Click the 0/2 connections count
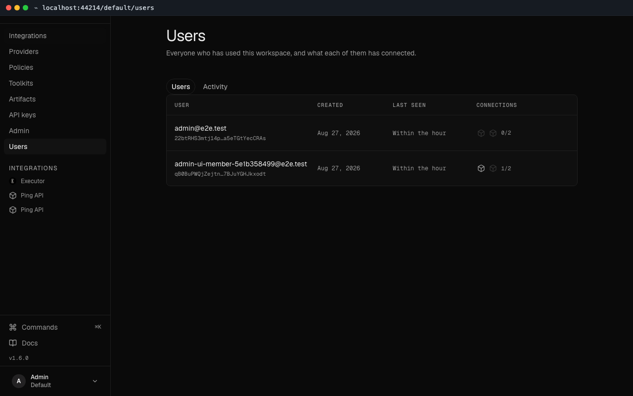 click(x=506, y=133)
